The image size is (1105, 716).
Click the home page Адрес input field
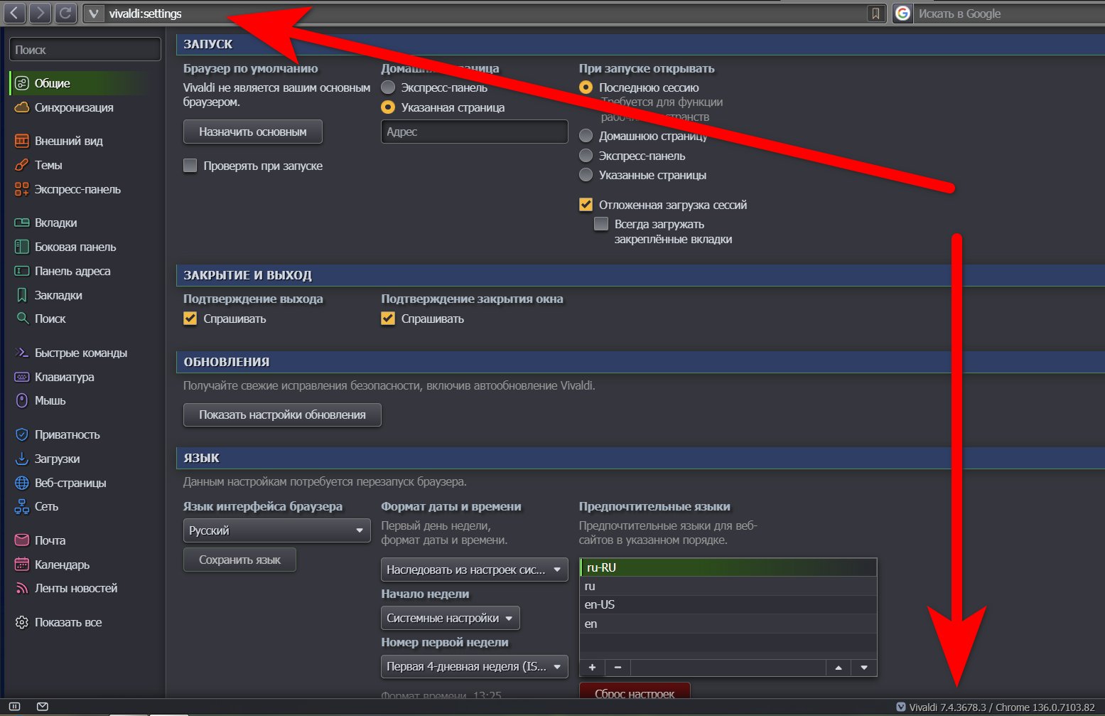(475, 132)
